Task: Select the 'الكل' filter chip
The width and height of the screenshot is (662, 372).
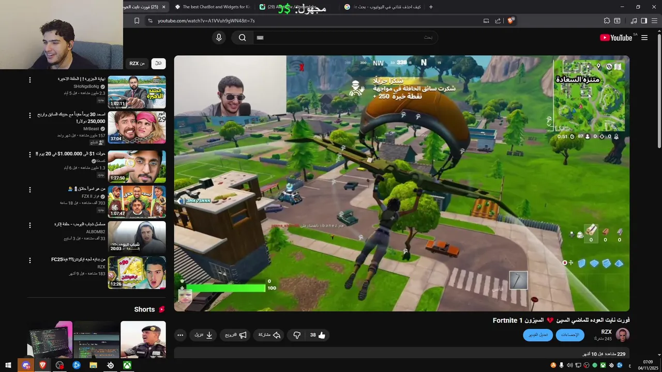Action: [x=158, y=63]
